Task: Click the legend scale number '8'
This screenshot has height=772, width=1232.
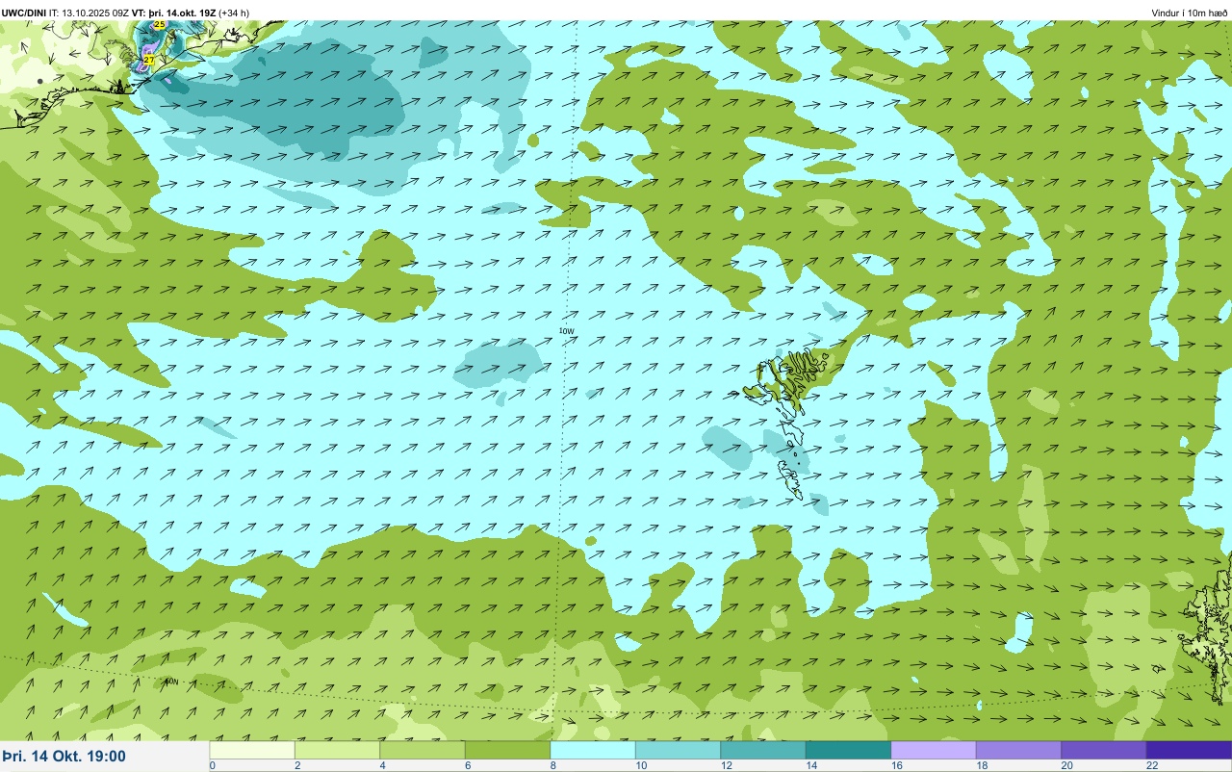Action: click(x=552, y=765)
